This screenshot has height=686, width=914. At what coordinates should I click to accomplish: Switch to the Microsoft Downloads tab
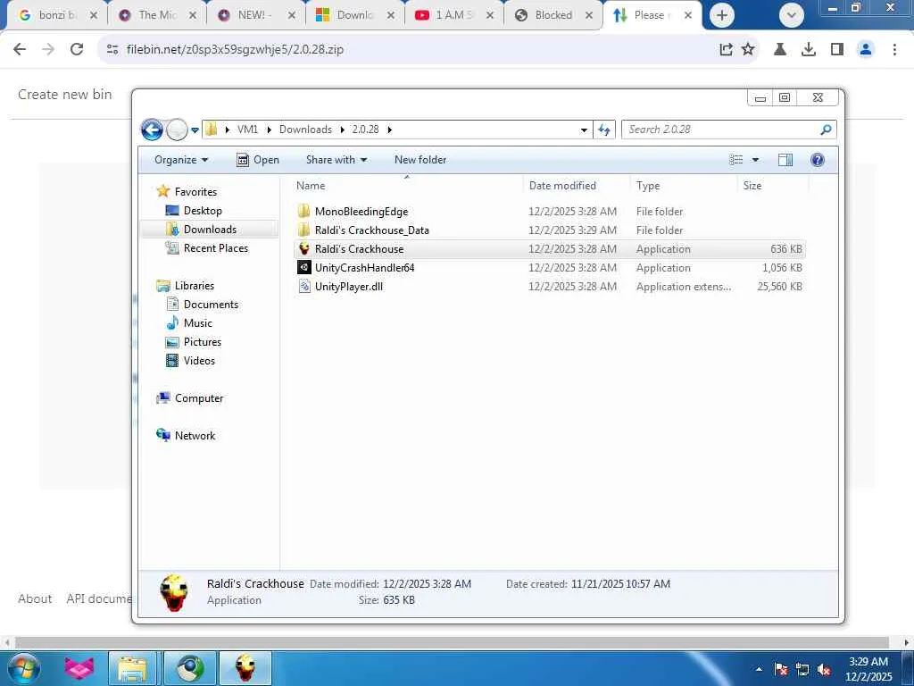click(355, 15)
